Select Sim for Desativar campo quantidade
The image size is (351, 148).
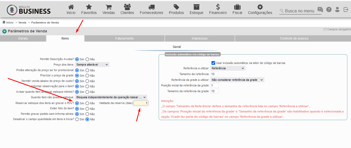pos(77,119)
